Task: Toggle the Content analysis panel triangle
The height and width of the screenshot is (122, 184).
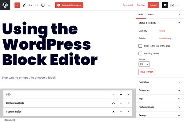Action: pyautogui.click(x=129, y=103)
